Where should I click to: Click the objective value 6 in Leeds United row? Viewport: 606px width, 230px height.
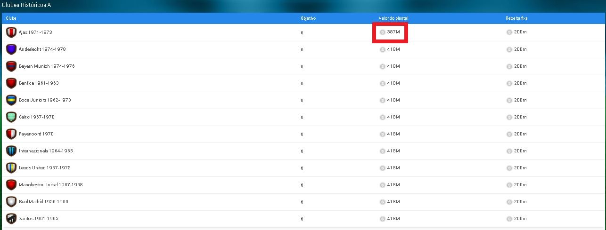point(302,168)
